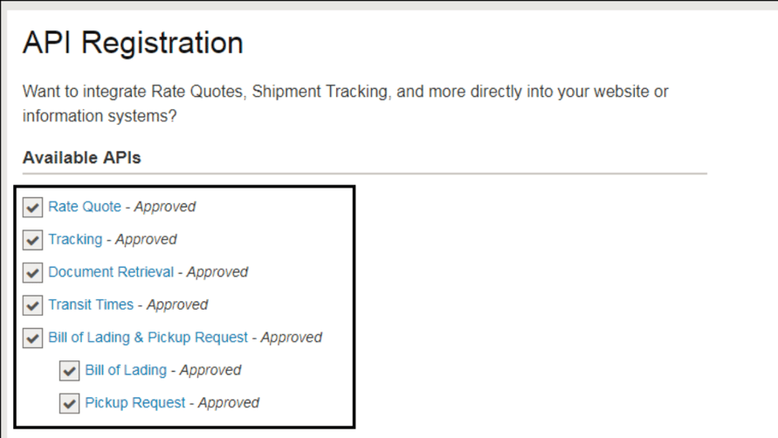Select the API Registration page heading
The height and width of the screenshot is (438, 778).
pyautogui.click(x=133, y=43)
